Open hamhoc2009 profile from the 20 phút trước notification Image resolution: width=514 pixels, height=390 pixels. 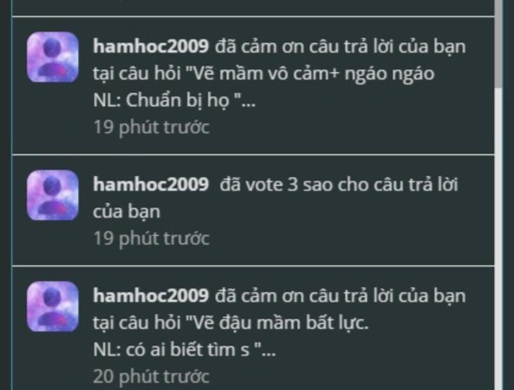[x=151, y=295]
